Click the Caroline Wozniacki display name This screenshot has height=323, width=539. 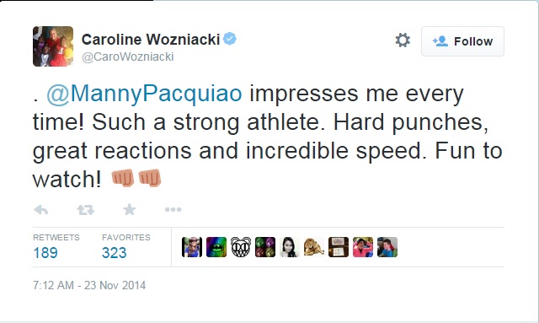(x=151, y=40)
